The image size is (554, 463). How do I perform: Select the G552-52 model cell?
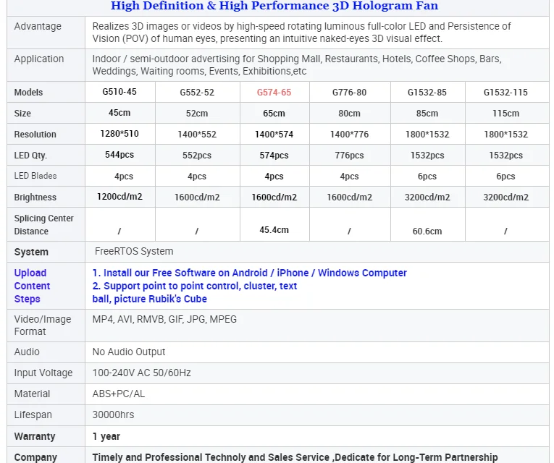click(197, 93)
